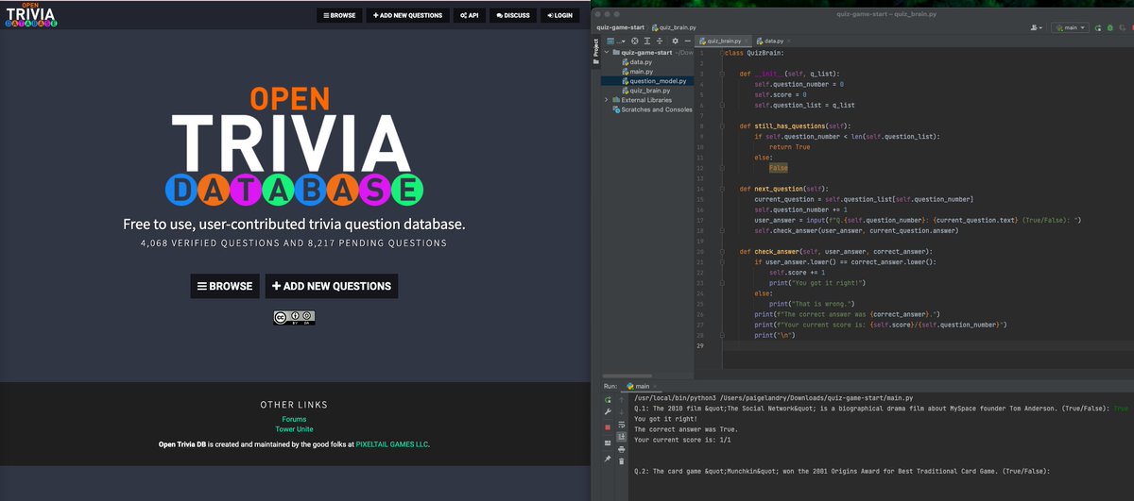Click Open Trivia Database logo in site header

click(30, 14)
